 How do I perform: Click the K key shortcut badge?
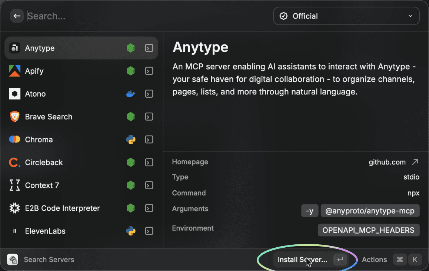pyautogui.click(x=415, y=260)
